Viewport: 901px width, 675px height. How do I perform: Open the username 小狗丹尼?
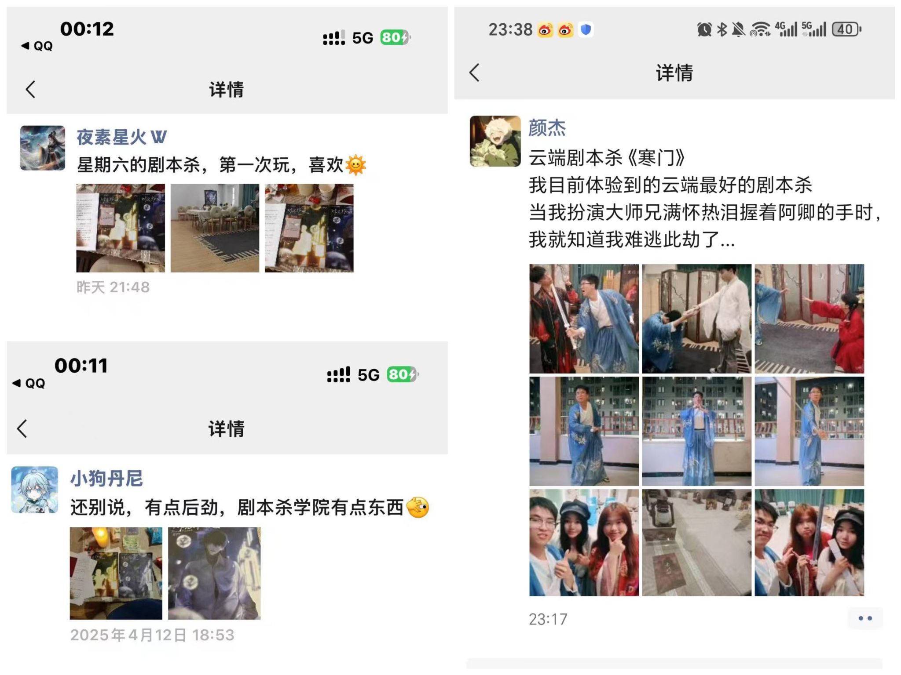pyautogui.click(x=106, y=478)
